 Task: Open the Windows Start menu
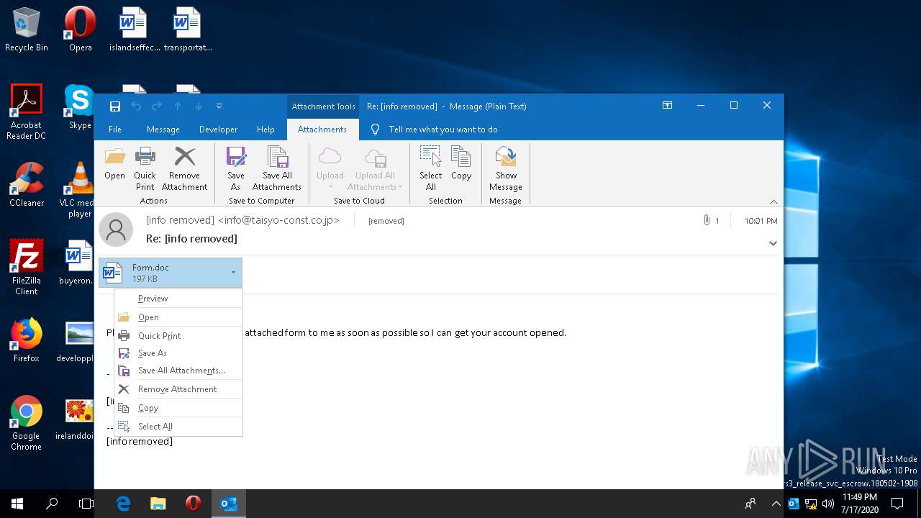[17, 504]
